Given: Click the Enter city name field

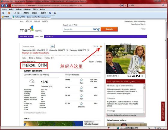Looking at the screenshot, I should (x=36, y=47).
